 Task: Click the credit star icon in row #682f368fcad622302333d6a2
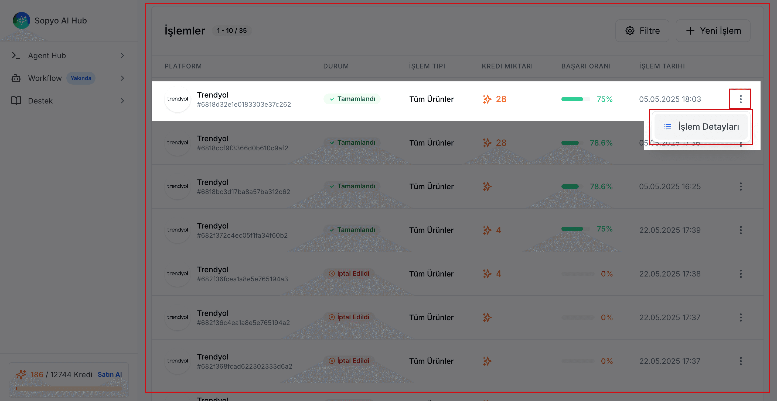(x=487, y=361)
